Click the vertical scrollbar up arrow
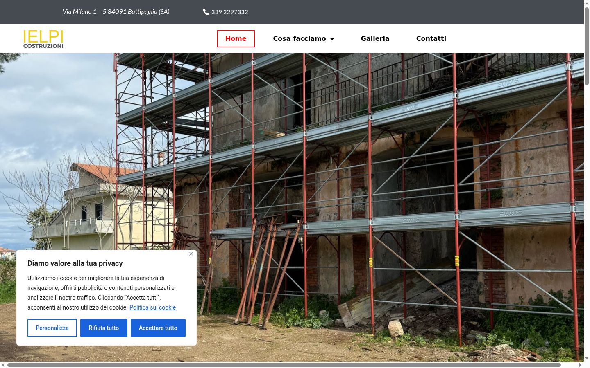 (587, 3)
